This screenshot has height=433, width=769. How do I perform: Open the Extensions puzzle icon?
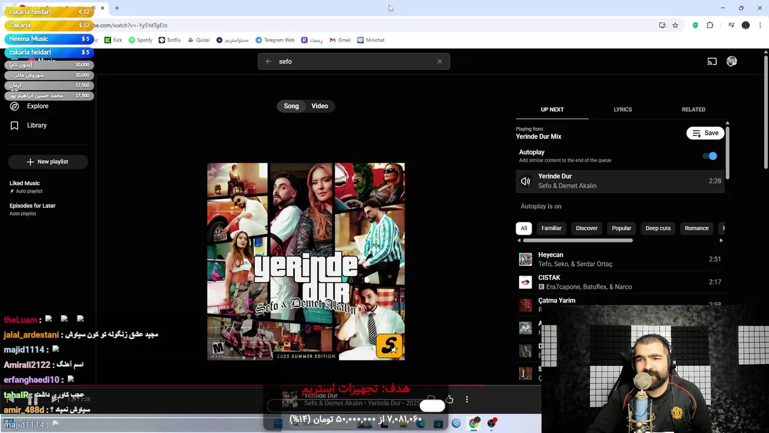tap(710, 25)
